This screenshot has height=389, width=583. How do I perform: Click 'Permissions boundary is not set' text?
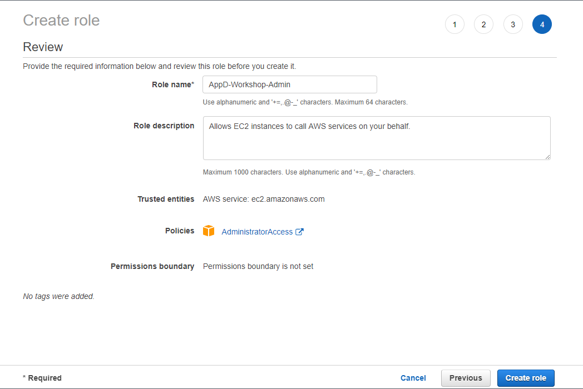[x=258, y=266]
